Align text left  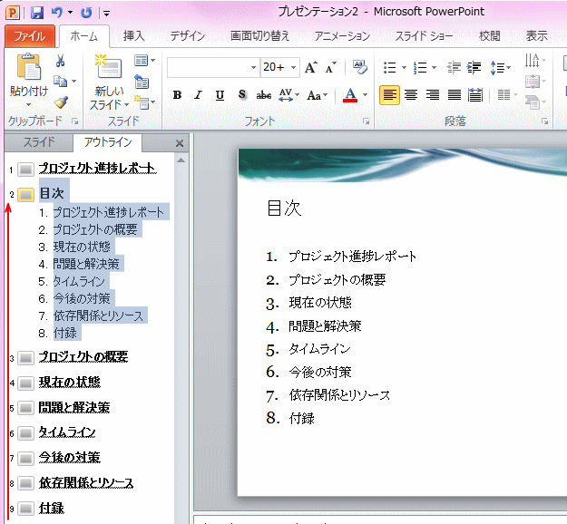coord(389,95)
